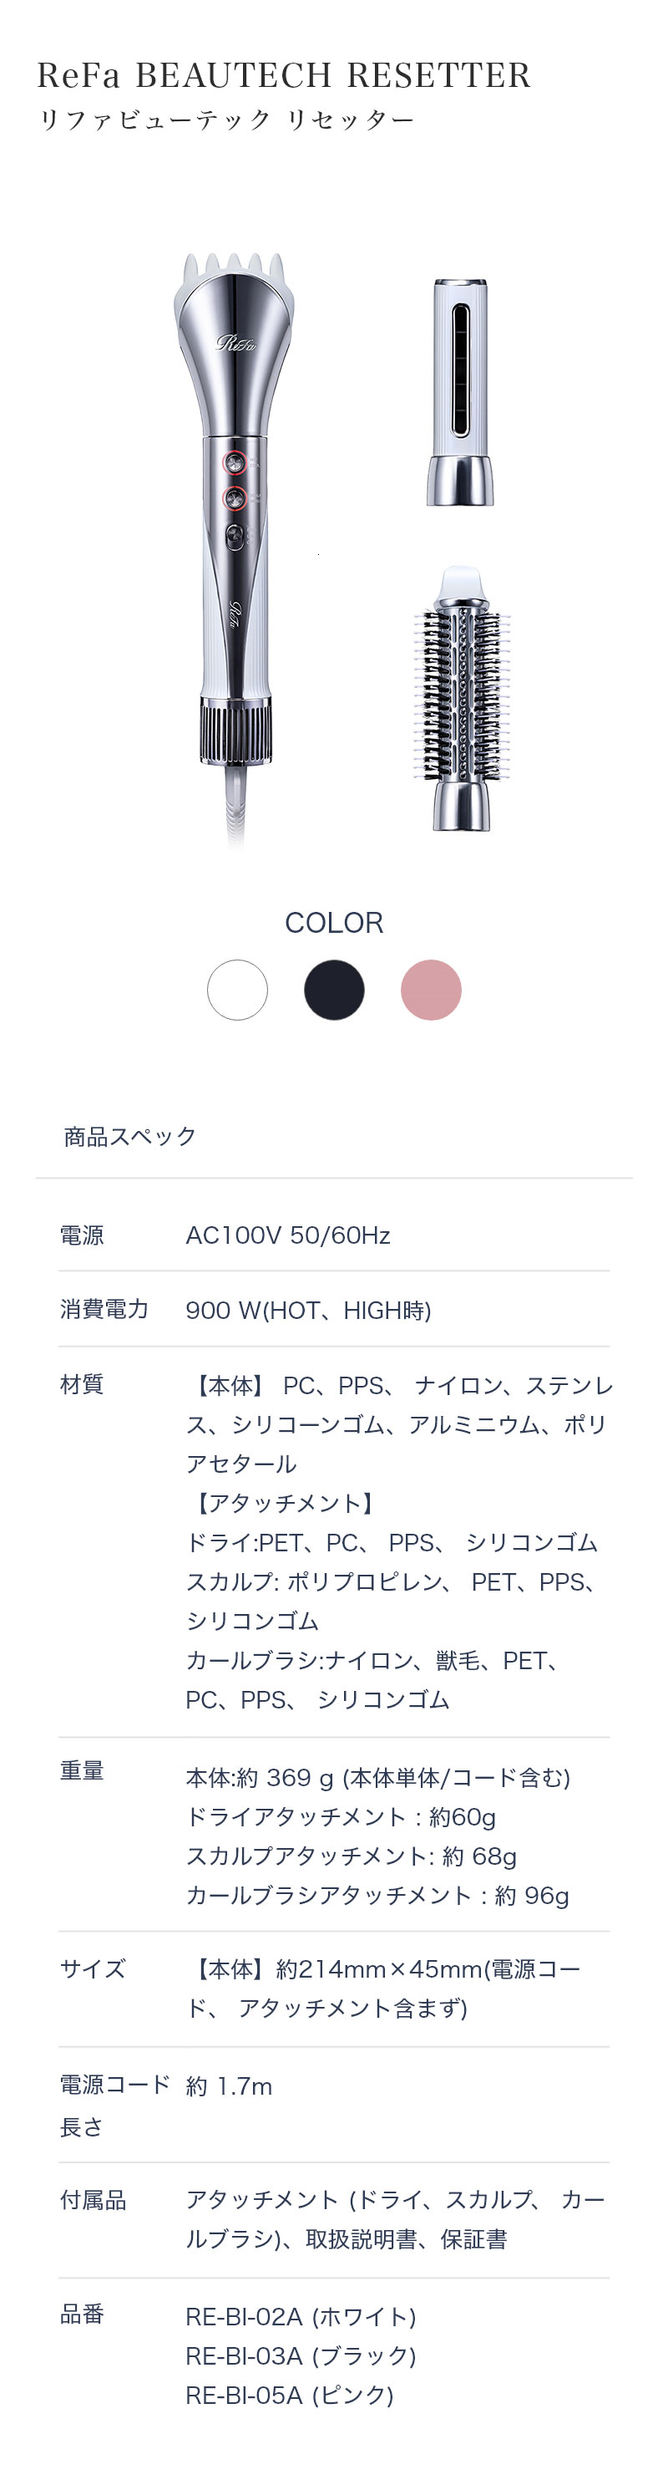Image resolution: width=668 pixels, height=2485 pixels.
Task: Select the pink color swatch
Action: click(x=431, y=990)
